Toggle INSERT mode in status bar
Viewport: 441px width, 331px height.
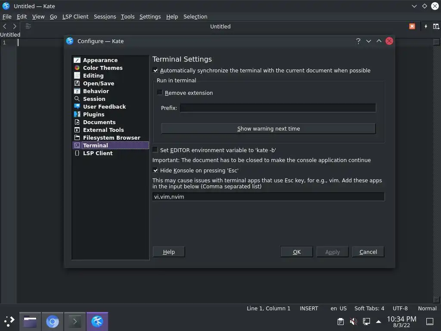point(309,309)
